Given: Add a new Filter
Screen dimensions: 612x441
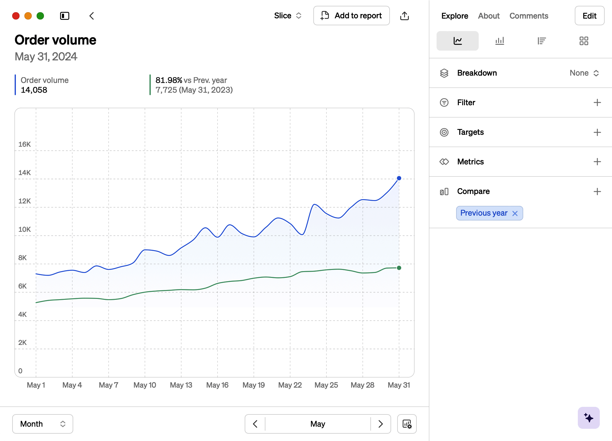Looking at the screenshot, I should 597,103.
